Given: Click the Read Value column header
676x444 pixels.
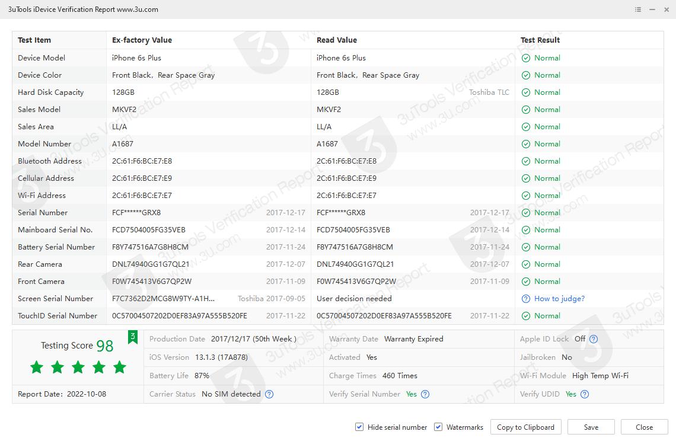Looking at the screenshot, I should pyautogui.click(x=337, y=40).
